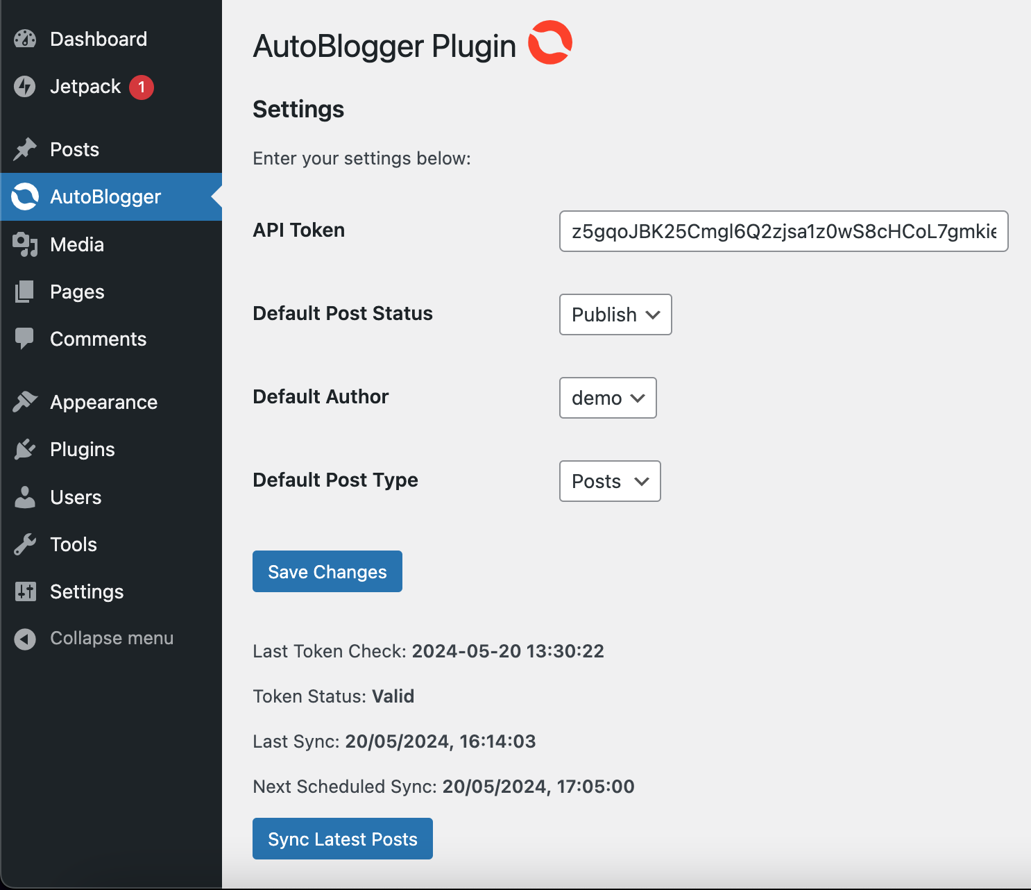The height and width of the screenshot is (890, 1031).
Task: Click the Users person icon
Action: [25, 497]
